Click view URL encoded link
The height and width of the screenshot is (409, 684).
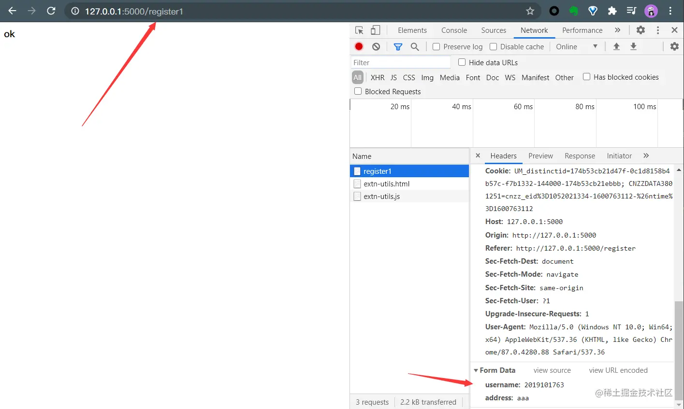point(618,370)
